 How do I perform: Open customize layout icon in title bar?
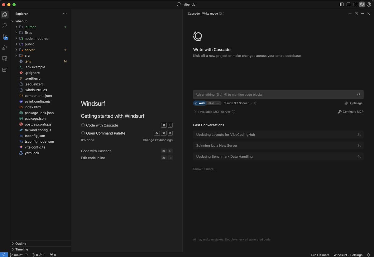click(355, 4)
